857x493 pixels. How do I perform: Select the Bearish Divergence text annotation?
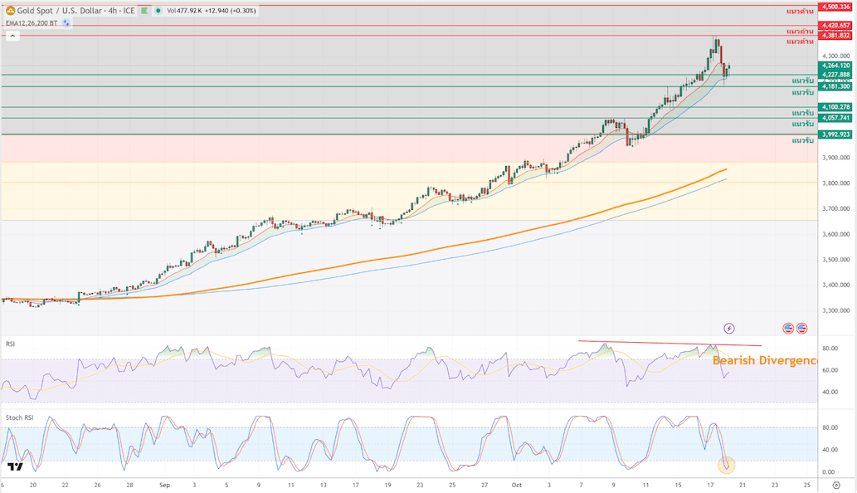pyautogui.click(x=764, y=361)
